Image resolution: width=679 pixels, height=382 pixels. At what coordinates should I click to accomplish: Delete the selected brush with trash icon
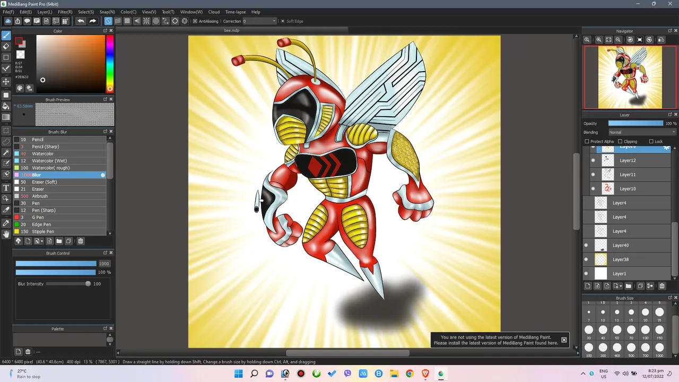pos(81,241)
